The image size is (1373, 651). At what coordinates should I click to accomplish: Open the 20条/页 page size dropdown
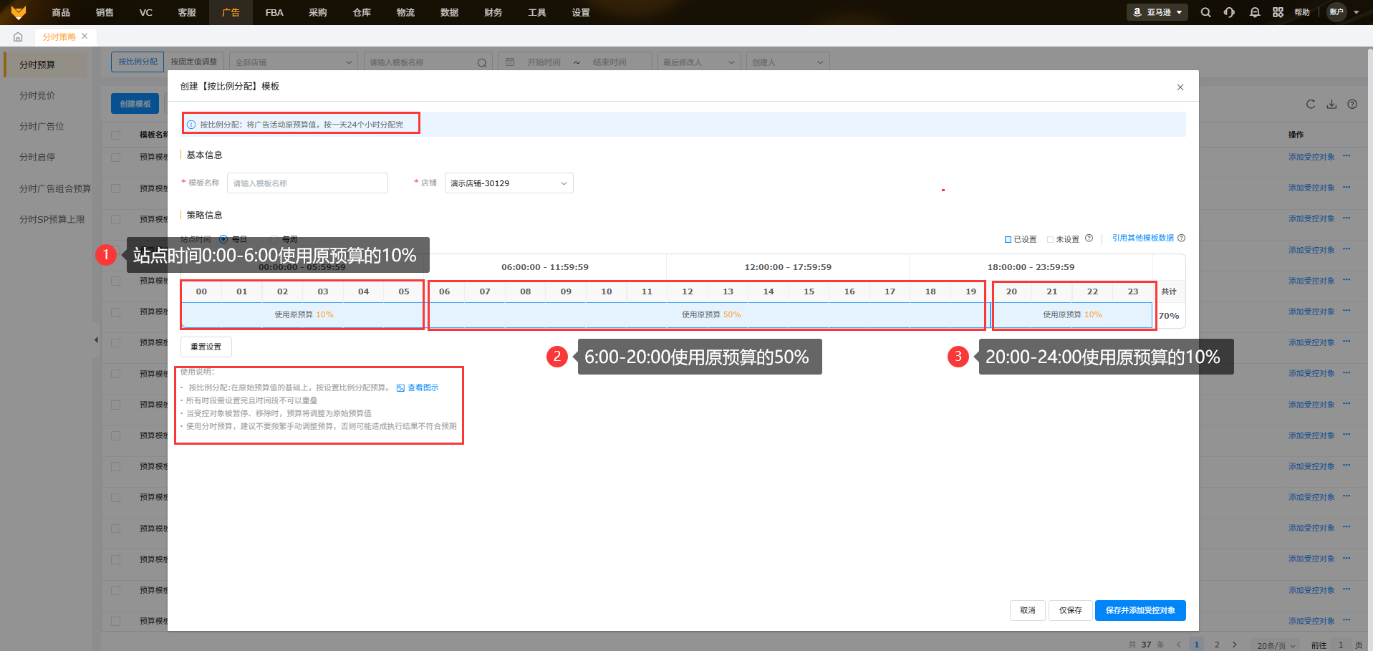tap(1276, 645)
